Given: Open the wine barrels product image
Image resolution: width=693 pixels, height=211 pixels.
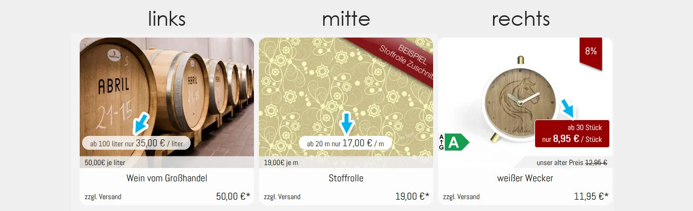Looking at the screenshot, I should [x=167, y=97].
